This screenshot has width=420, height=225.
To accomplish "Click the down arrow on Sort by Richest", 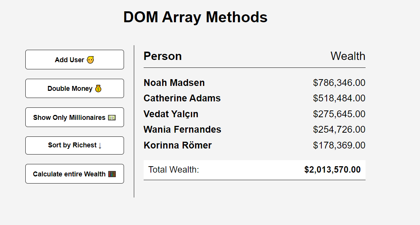I will tap(100, 145).
